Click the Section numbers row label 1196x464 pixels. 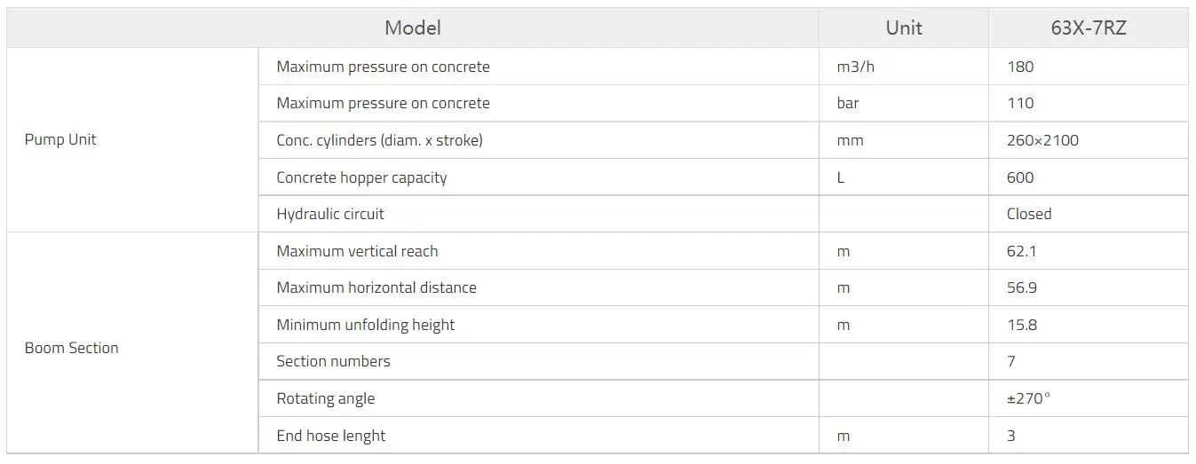[x=333, y=361]
